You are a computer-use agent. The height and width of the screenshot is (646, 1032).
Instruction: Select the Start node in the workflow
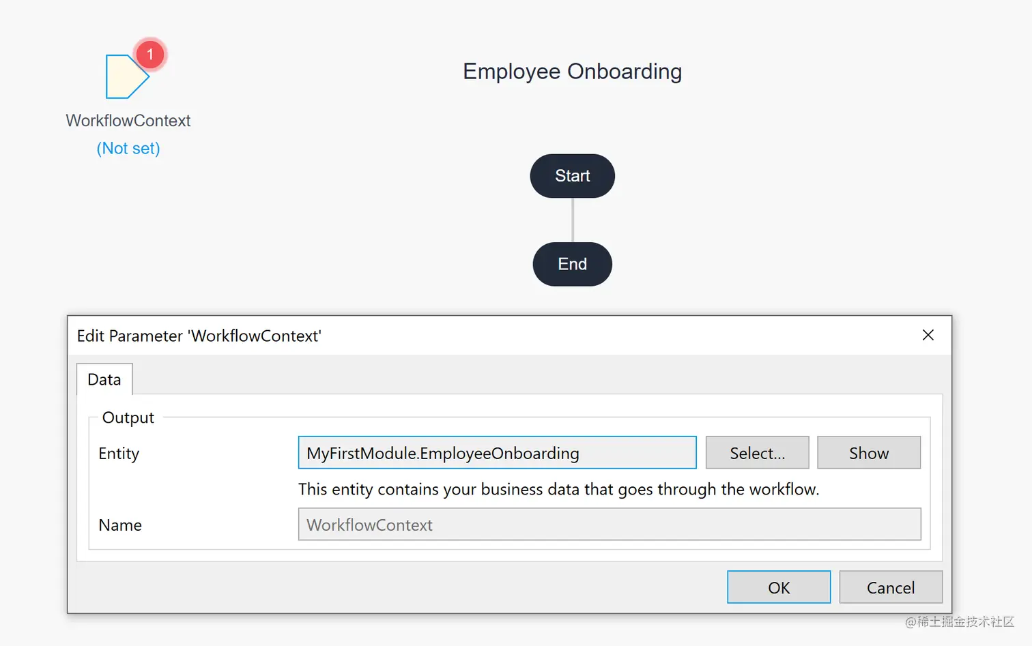(x=572, y=176)
